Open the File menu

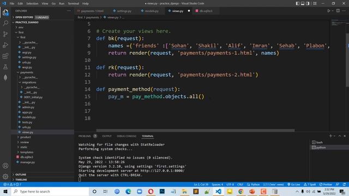(12, 4)
